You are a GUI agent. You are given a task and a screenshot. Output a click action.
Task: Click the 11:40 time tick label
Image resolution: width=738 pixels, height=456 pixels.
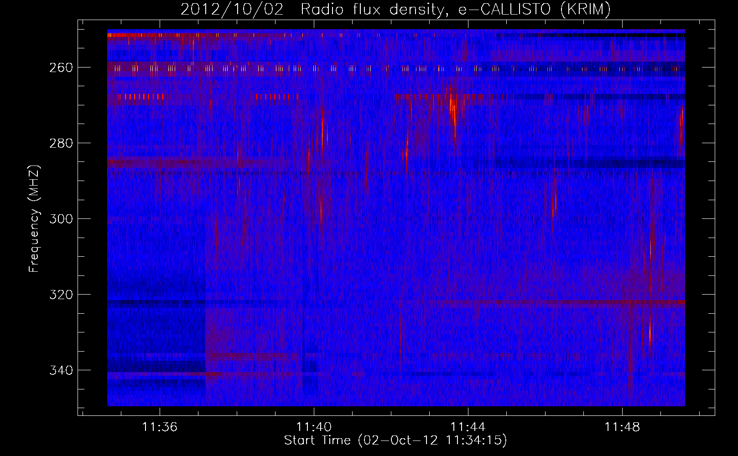pyautogui.click(x=314, y=427)
